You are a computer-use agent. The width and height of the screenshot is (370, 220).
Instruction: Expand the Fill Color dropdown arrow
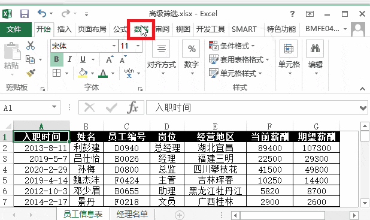[92, 73]
